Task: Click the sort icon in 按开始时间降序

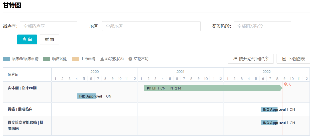Action: [235, 59]
